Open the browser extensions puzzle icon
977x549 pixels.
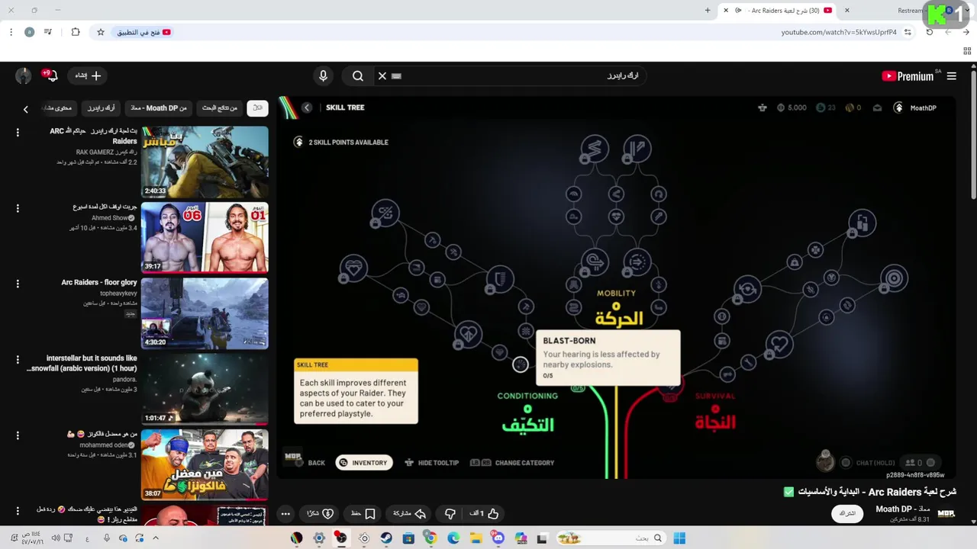[x=75, y=32]
